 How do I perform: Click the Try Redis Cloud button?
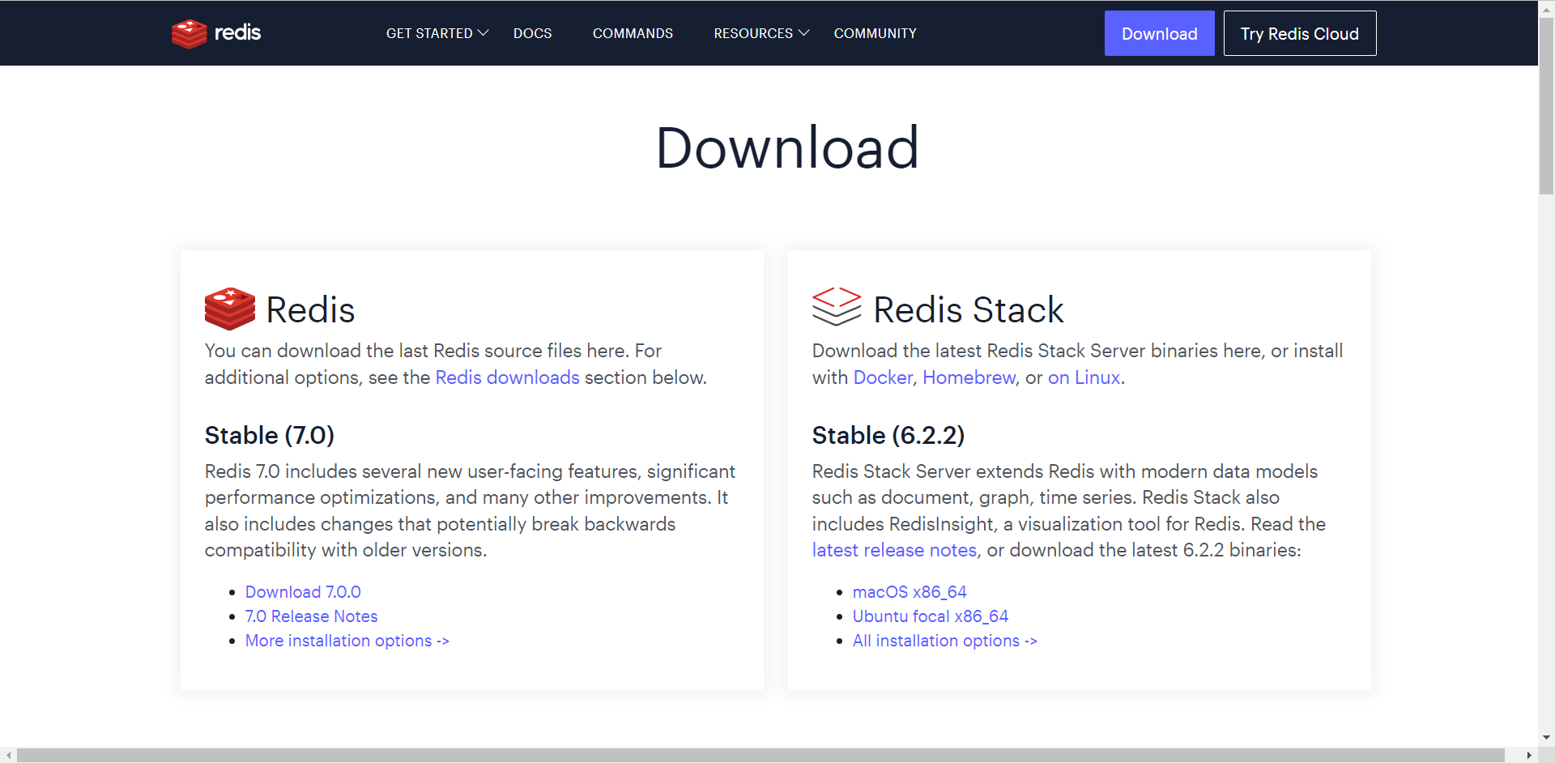(x=1299, y=33)
